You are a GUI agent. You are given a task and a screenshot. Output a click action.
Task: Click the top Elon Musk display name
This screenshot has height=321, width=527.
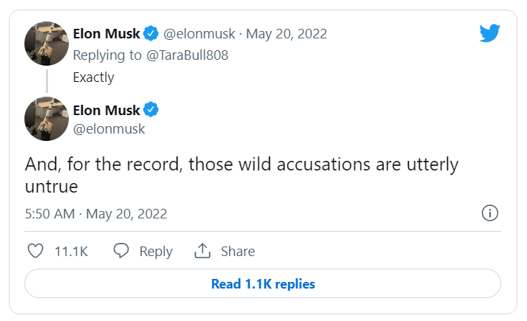tap(106, 33)
